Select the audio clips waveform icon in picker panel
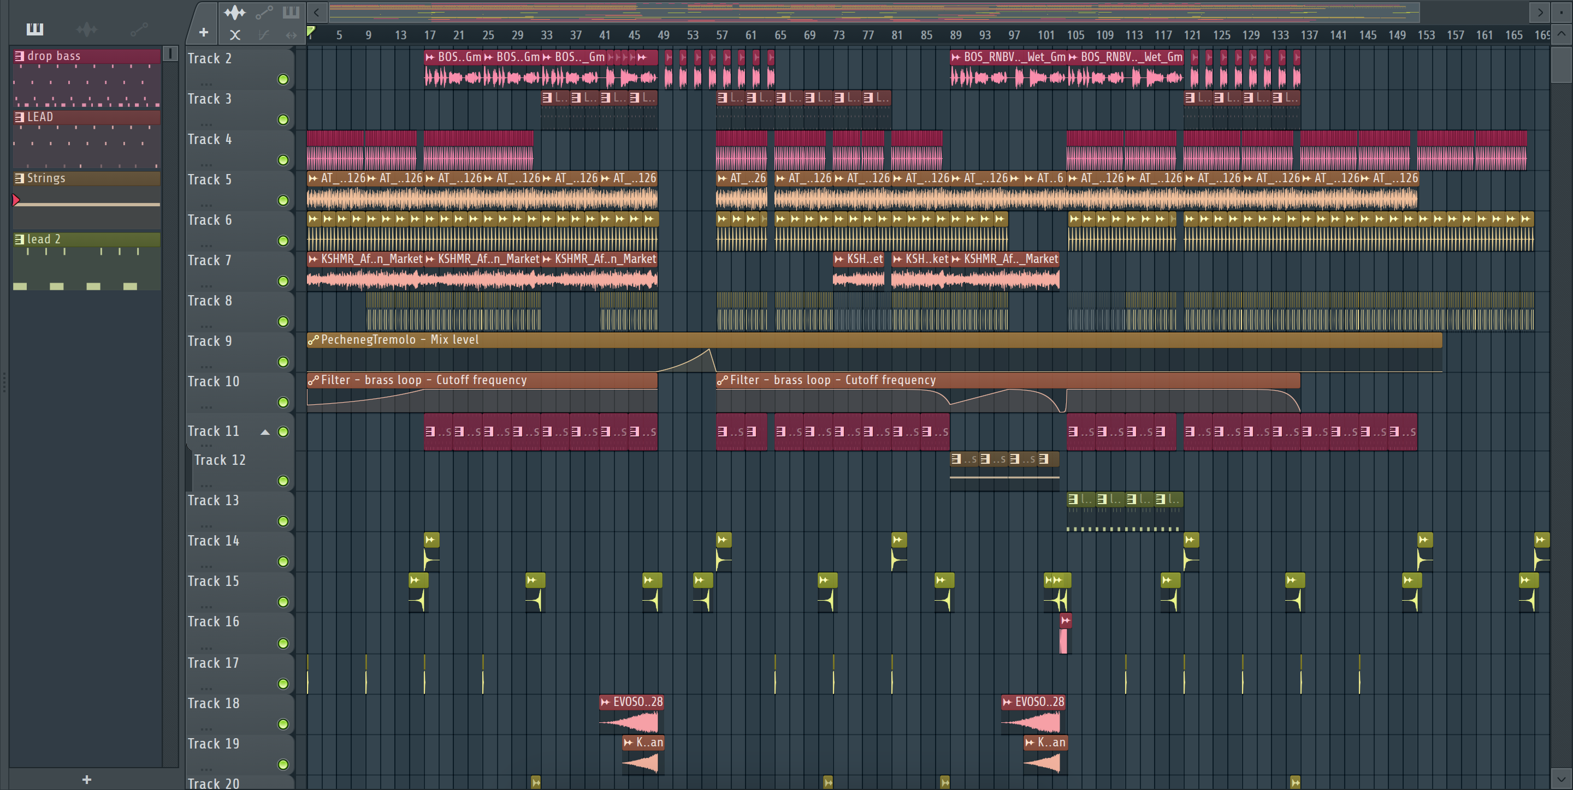 point(87,29)
